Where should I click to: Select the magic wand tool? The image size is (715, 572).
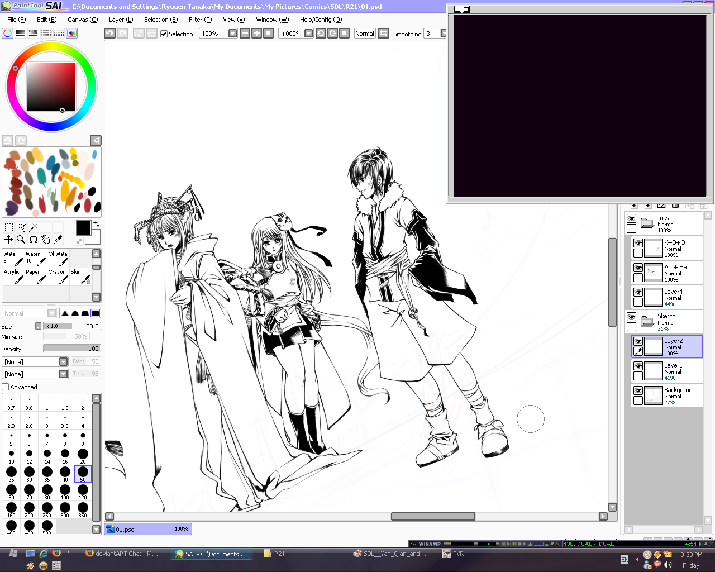pyautogui.click(x=34, y=227)
